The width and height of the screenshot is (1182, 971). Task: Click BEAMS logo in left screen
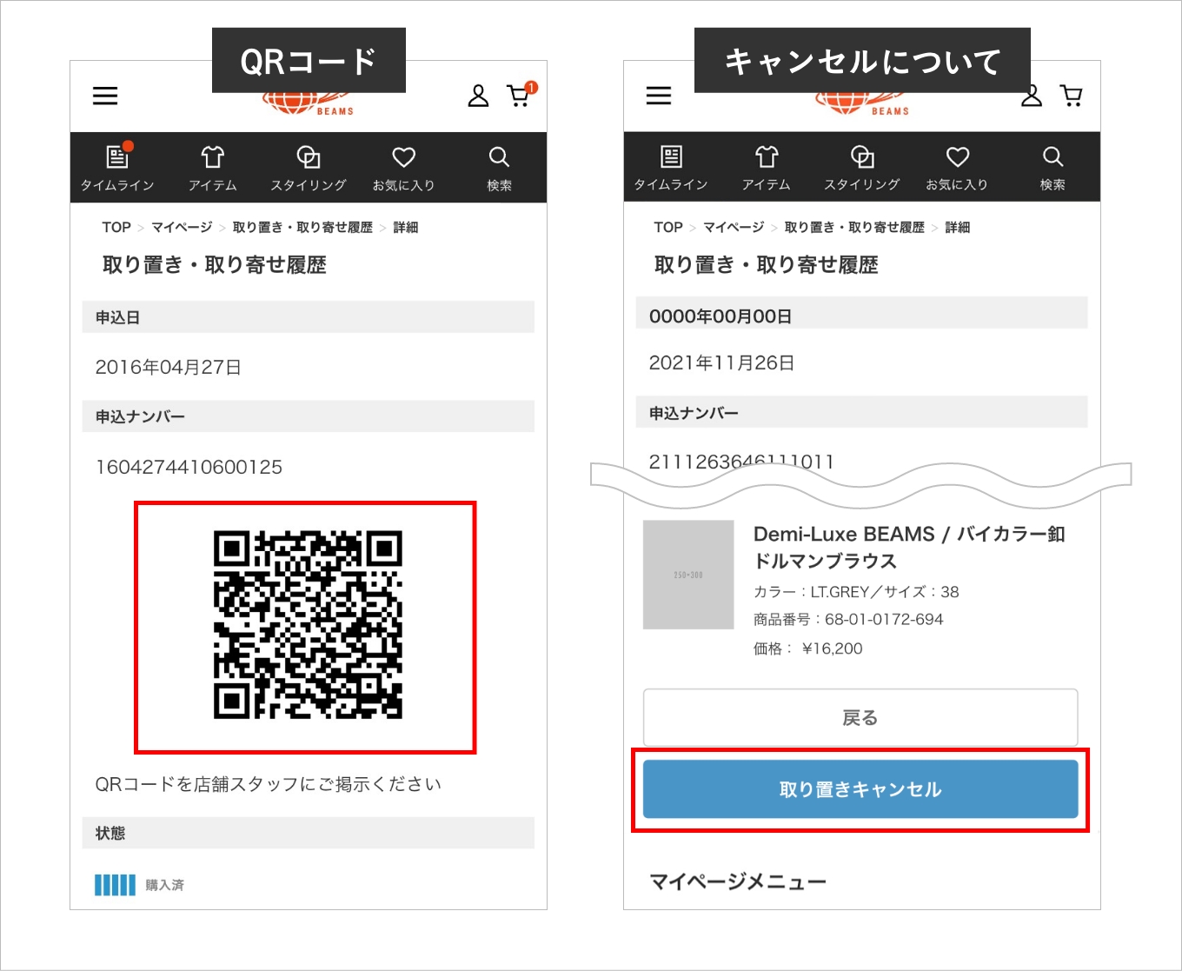pyautogui.click(x=309, y=104)
